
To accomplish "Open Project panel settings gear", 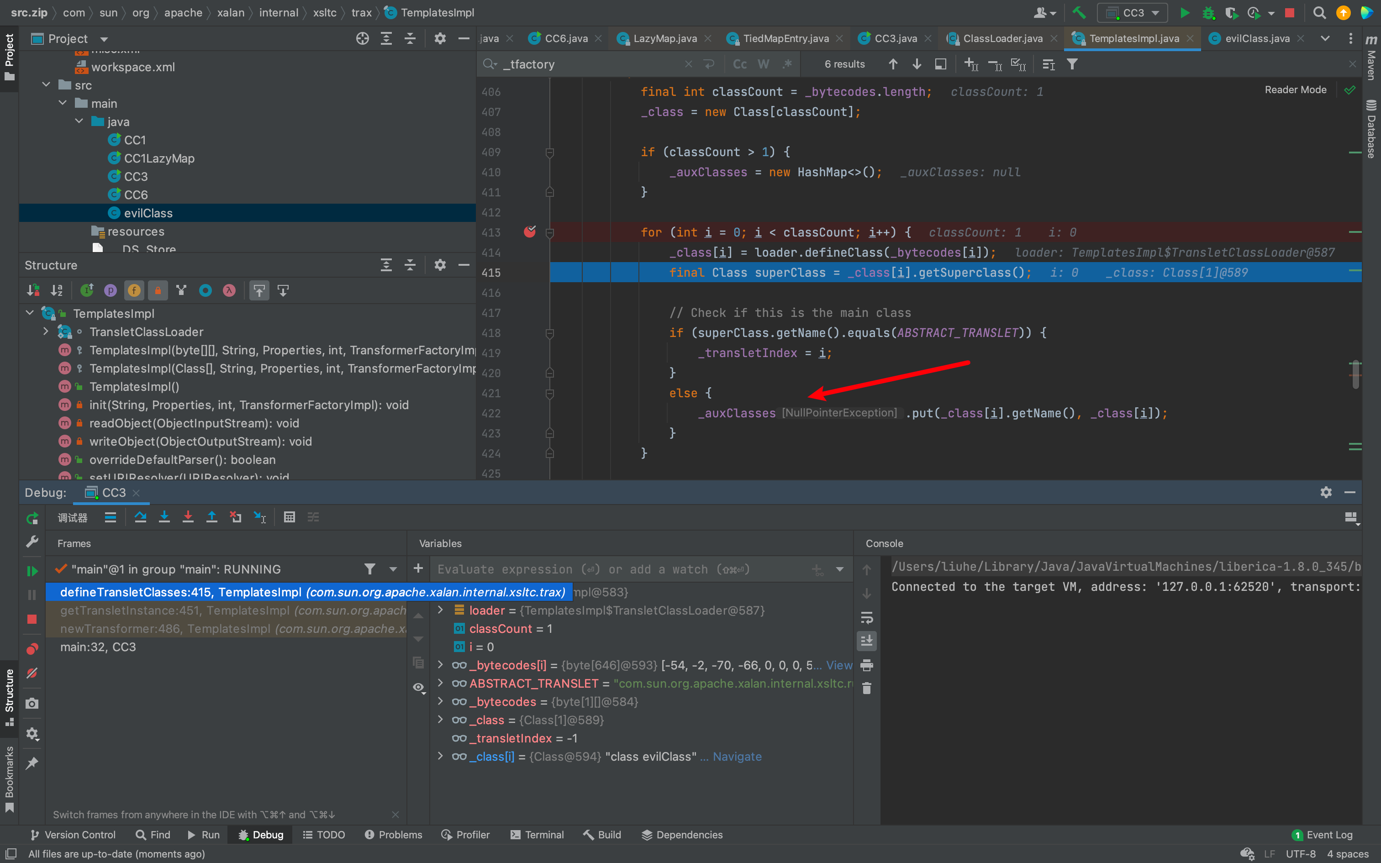I will tap(440, 38).
